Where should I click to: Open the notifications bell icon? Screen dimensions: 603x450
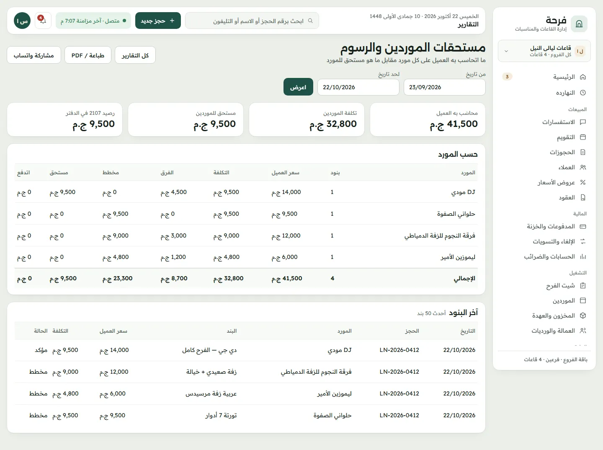point(43,21)
